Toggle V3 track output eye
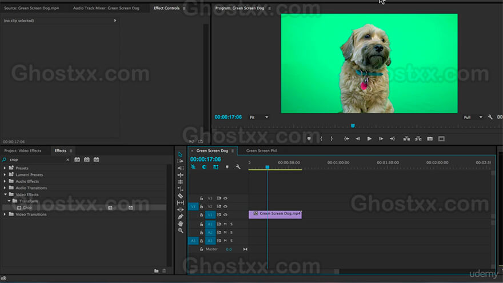The image size is (503, 283). click(x=225, y=198)
